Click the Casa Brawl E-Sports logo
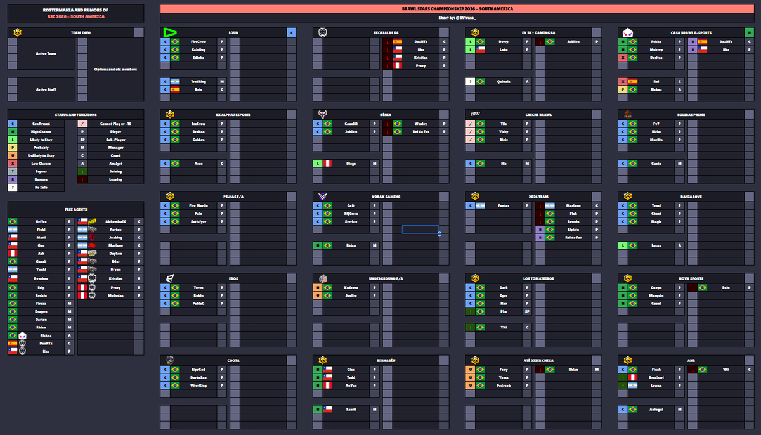Screen dimensions: 761x435 [x=627, y=32]
